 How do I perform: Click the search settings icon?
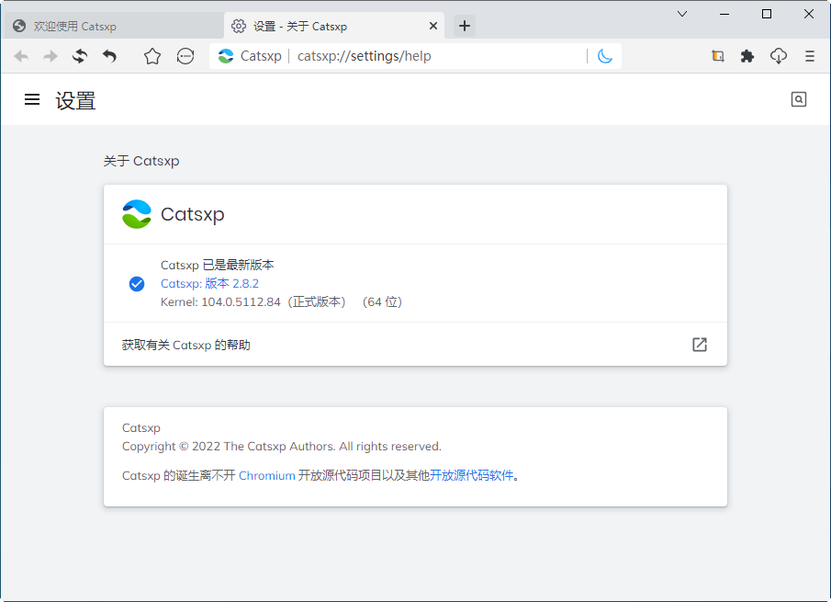[x=799, y=99]
